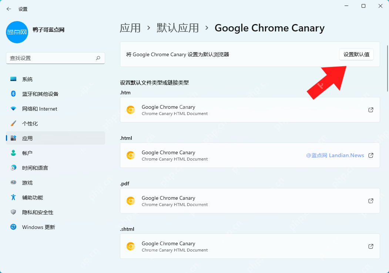Open the .pdf file type association row

[250, 200]
